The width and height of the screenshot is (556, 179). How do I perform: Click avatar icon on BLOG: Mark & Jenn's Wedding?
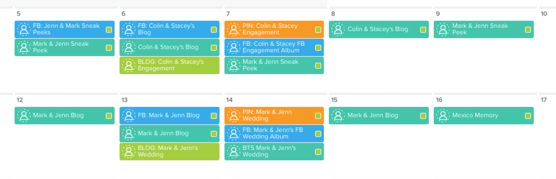click(x=129, y=152)
